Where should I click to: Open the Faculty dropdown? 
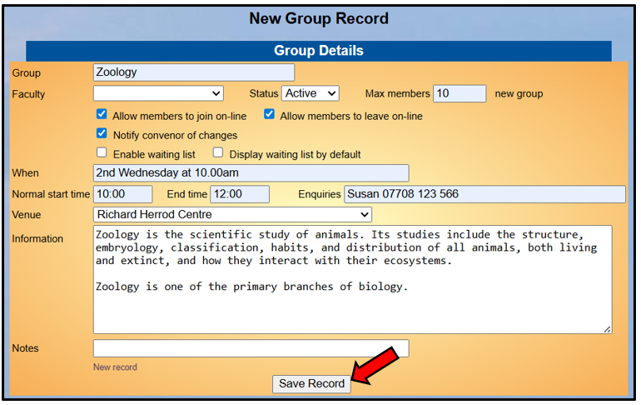(x=158, y=93)
